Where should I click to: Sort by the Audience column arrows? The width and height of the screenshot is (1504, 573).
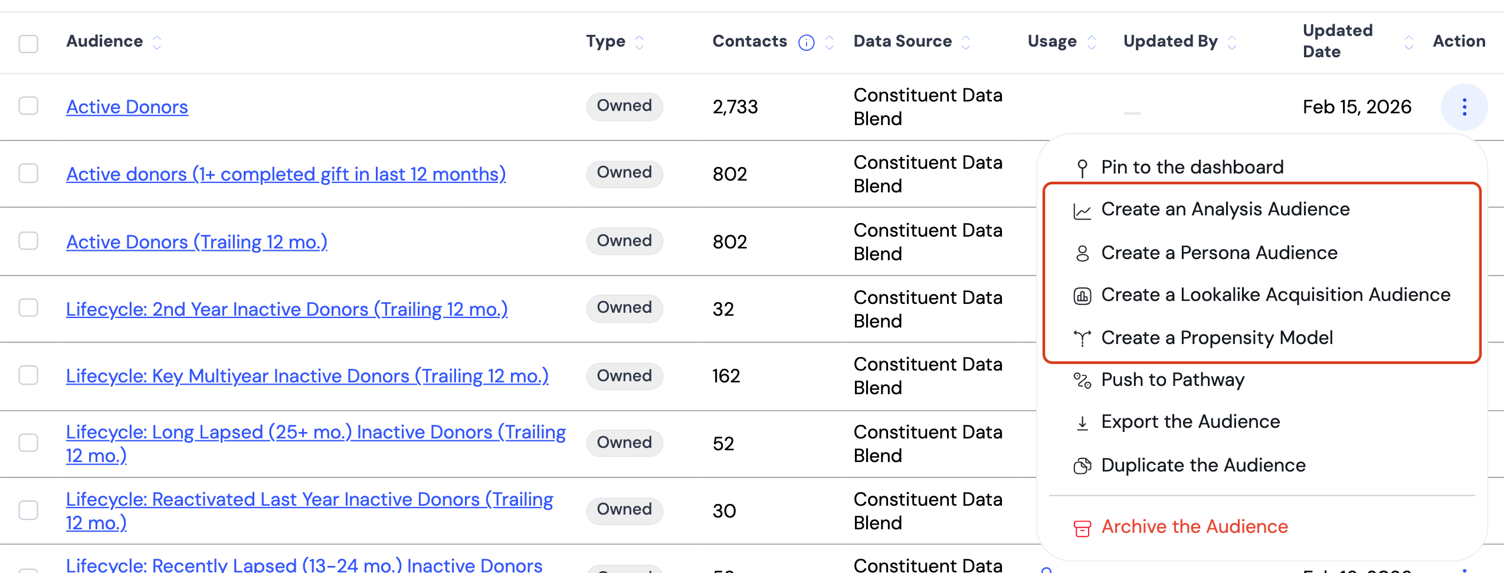(x=156, y=42)
